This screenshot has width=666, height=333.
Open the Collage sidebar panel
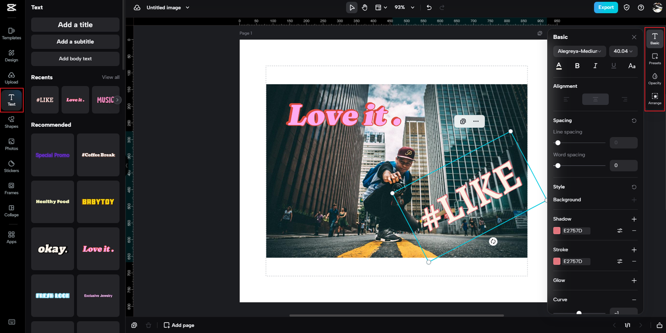[11, 210]
